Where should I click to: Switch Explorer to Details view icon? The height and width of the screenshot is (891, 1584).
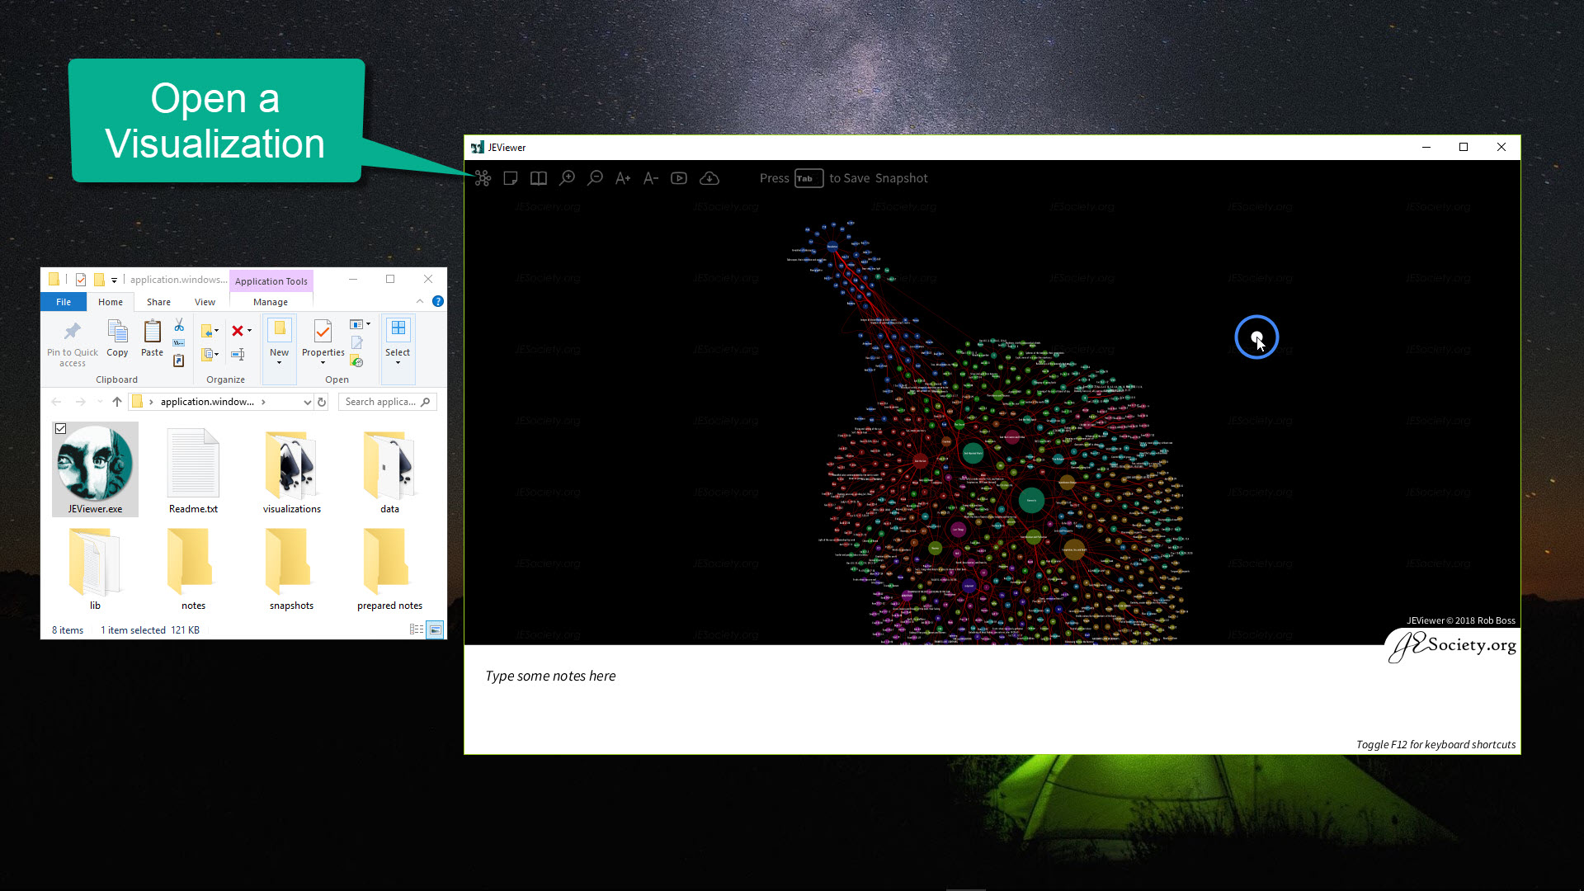pos(417,629)
